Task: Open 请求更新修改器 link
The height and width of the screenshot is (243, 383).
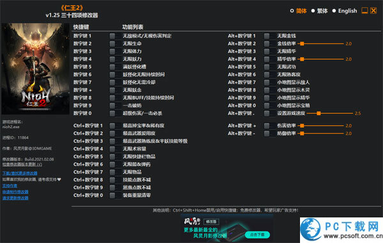Action: [15, 198]
